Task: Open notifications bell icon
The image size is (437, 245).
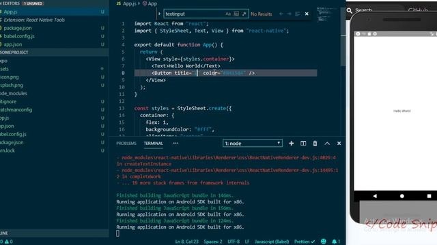Action: [335, 242]
